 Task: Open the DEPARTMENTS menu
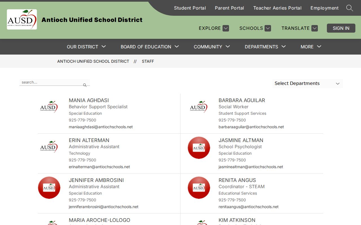click(x=261, y=47)
